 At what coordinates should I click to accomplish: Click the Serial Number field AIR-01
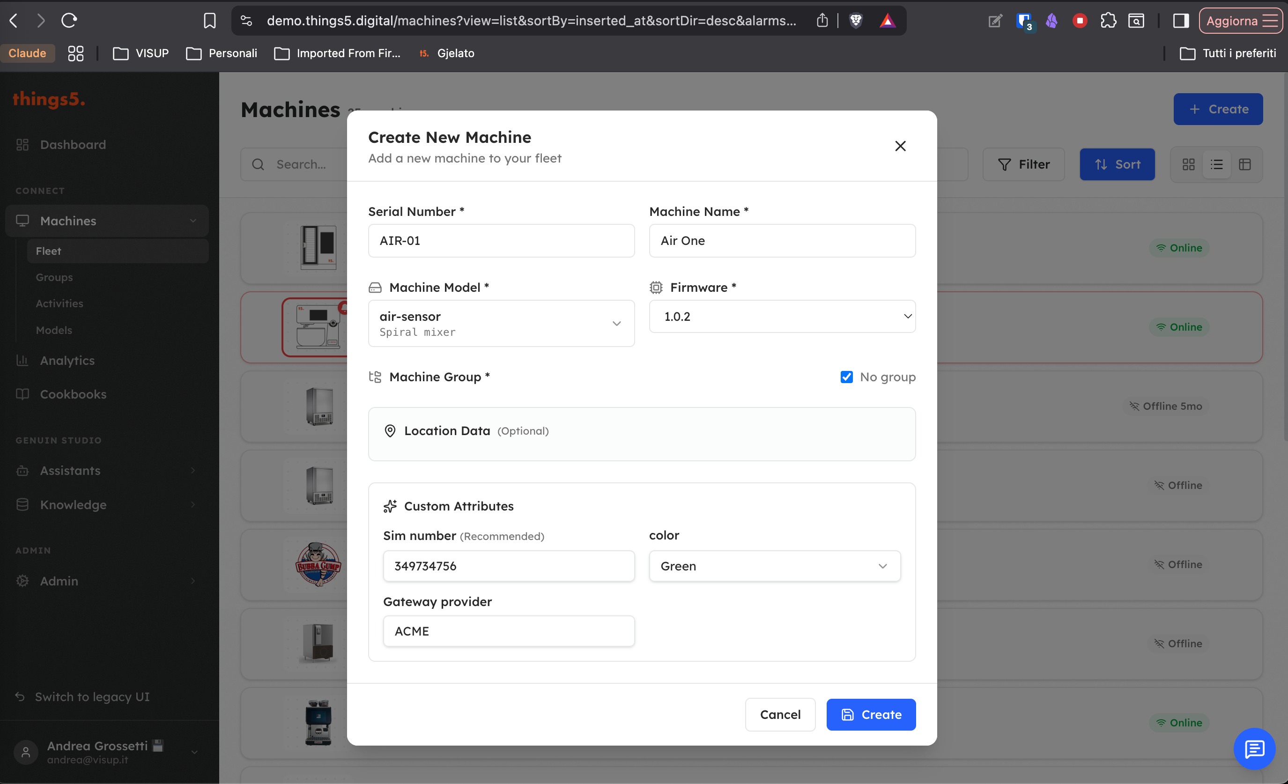coord(501,240)
